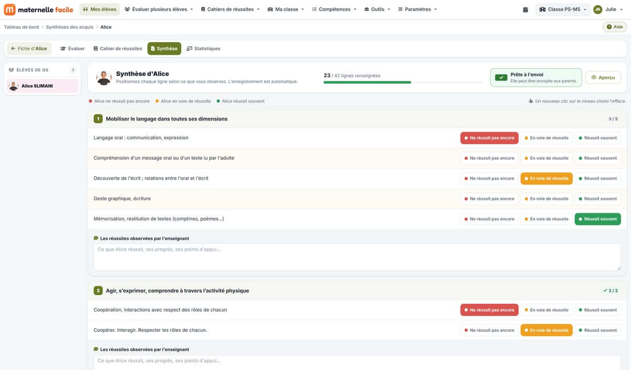Select Alice SLIMANI in the student list
This screenshot has height=370, width=631.
click(x=42, y=86)
